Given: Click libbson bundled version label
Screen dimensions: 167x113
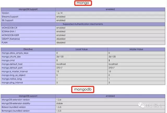Looking at the screenshot, I should 14,107.
